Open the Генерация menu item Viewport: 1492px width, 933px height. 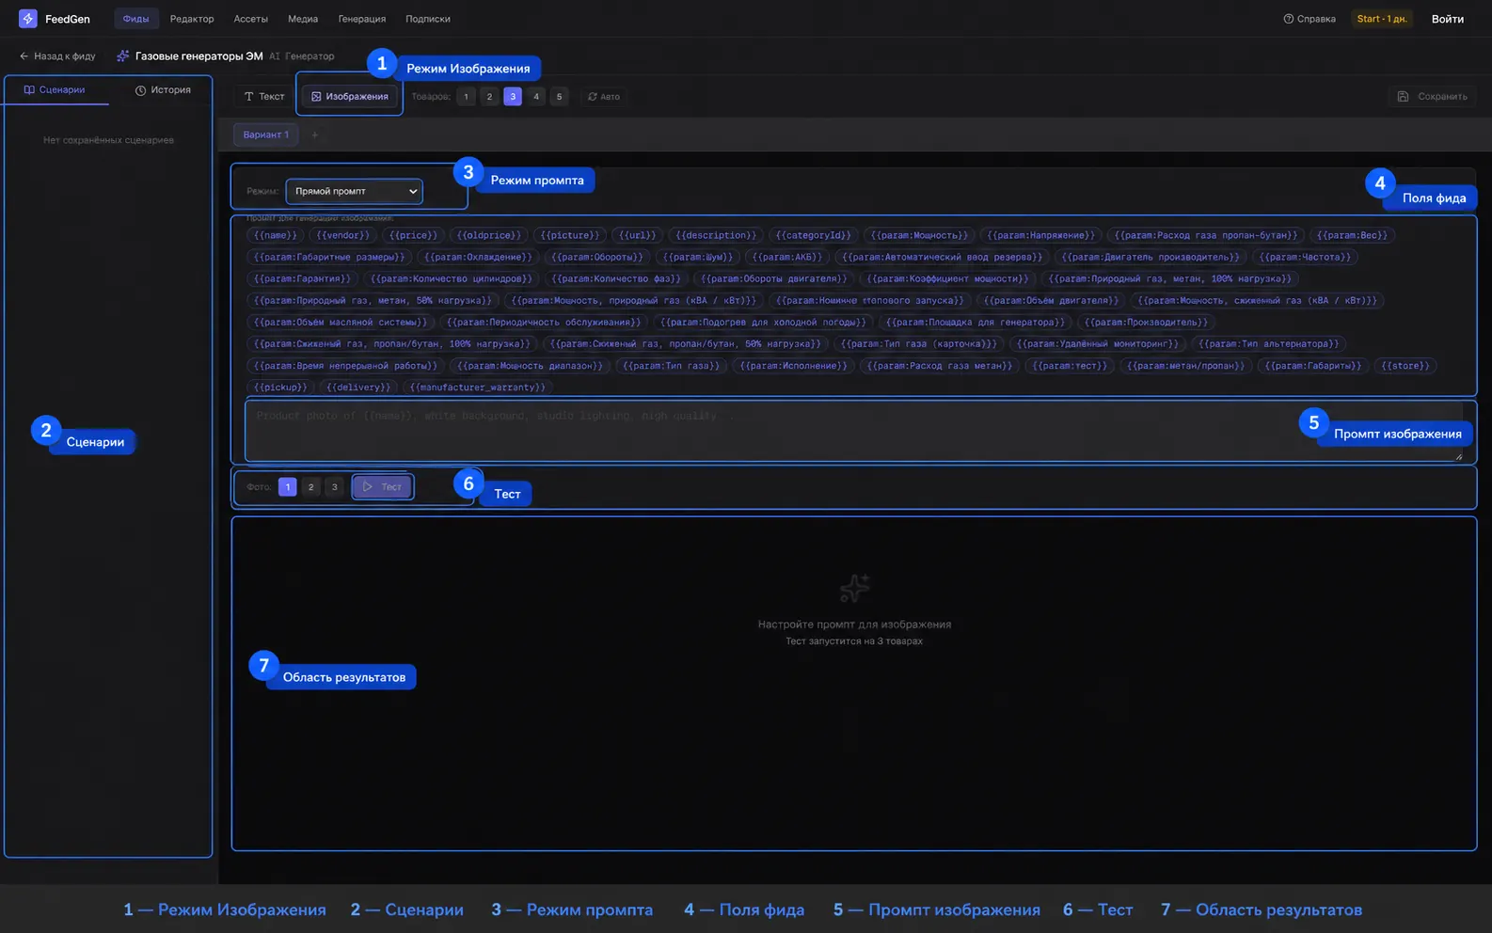point(362,19)
